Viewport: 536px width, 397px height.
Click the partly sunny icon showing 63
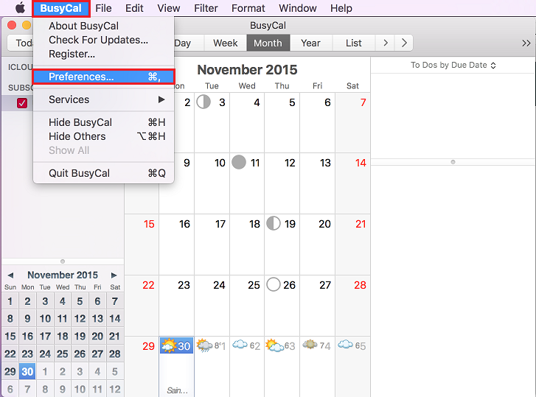[x=274, y=345]
